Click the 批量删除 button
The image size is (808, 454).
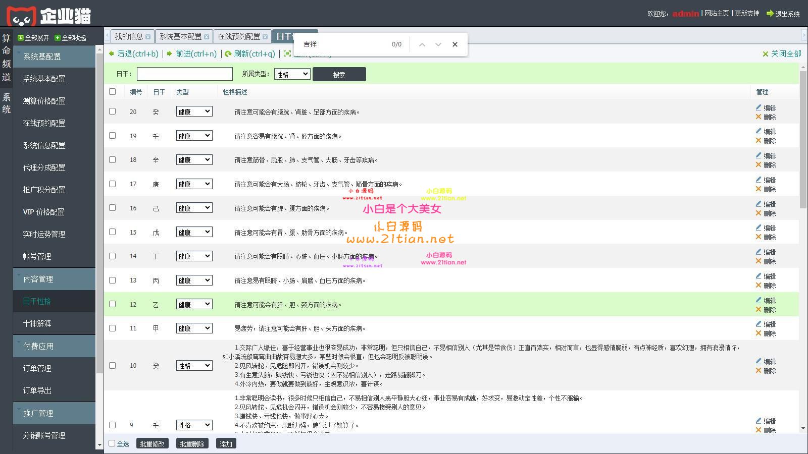192,443
